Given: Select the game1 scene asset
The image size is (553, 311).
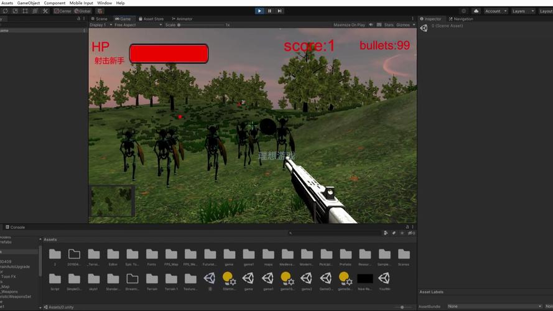Looking at the screenshot, I should 268,281.
